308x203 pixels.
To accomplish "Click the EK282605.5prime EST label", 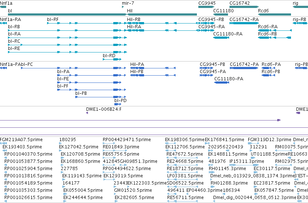I will coord(134,198).
